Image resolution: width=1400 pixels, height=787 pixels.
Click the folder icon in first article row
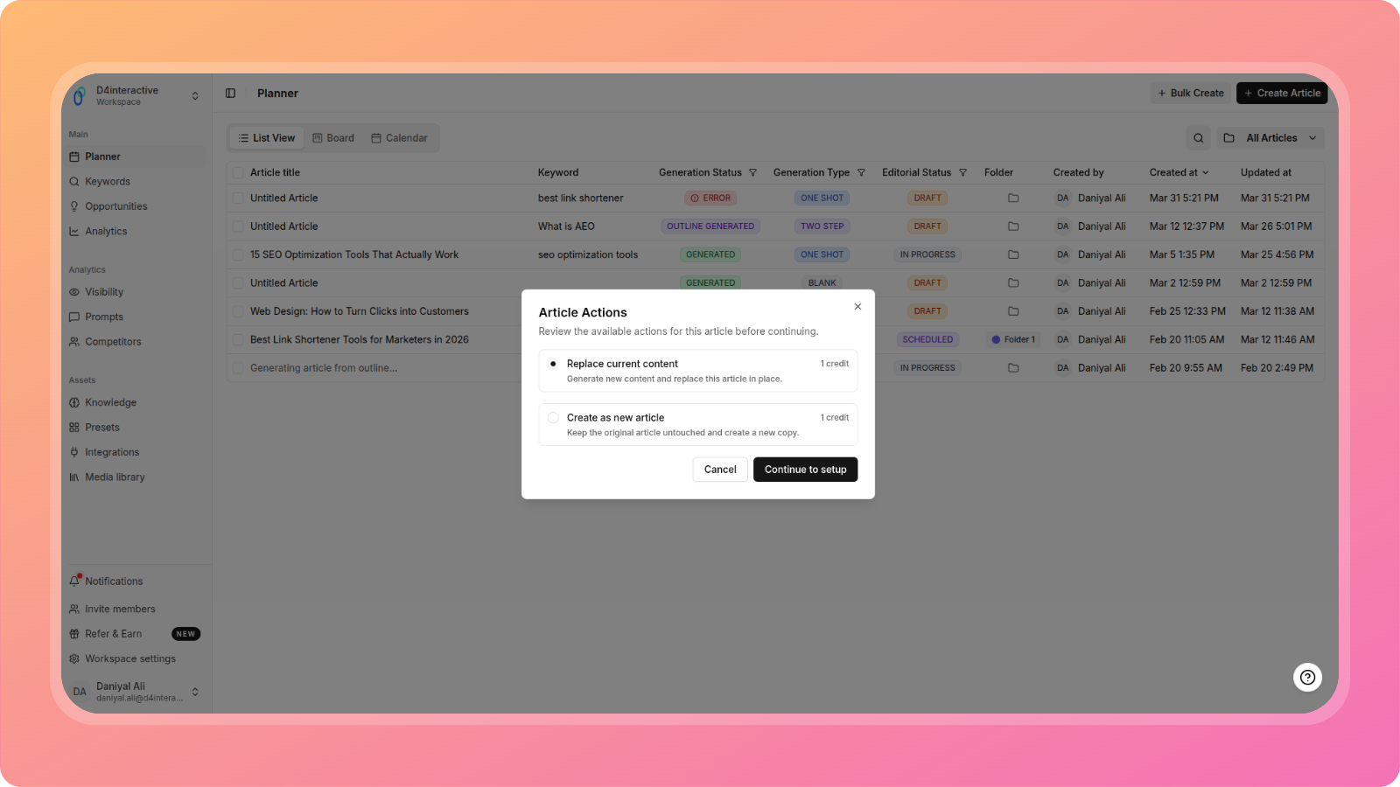pyautogui.click(x=1013, y=198)
